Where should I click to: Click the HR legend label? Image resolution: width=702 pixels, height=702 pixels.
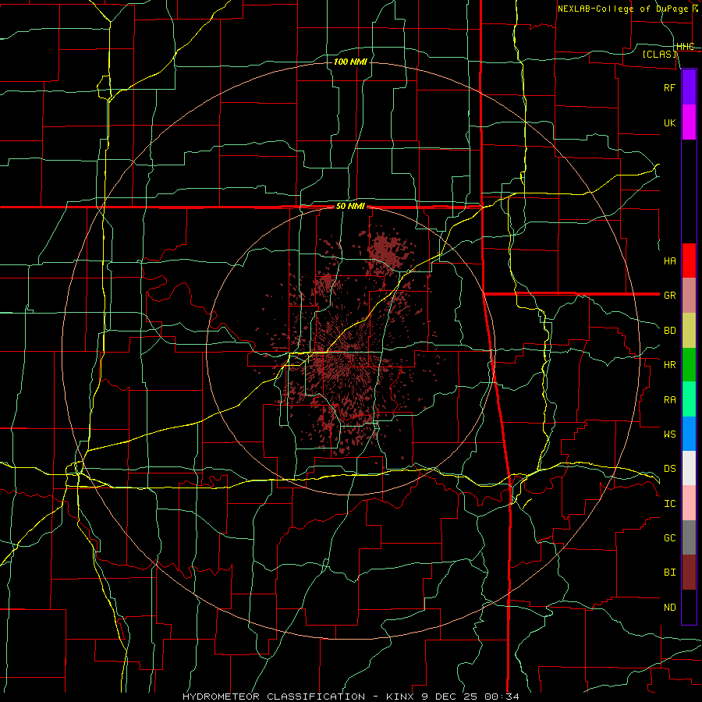coord(670,365)
